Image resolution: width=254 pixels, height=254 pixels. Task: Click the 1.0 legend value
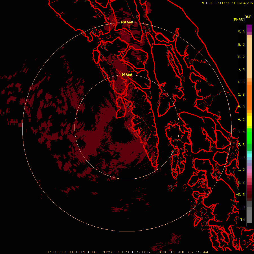click(x=241, y=170)
